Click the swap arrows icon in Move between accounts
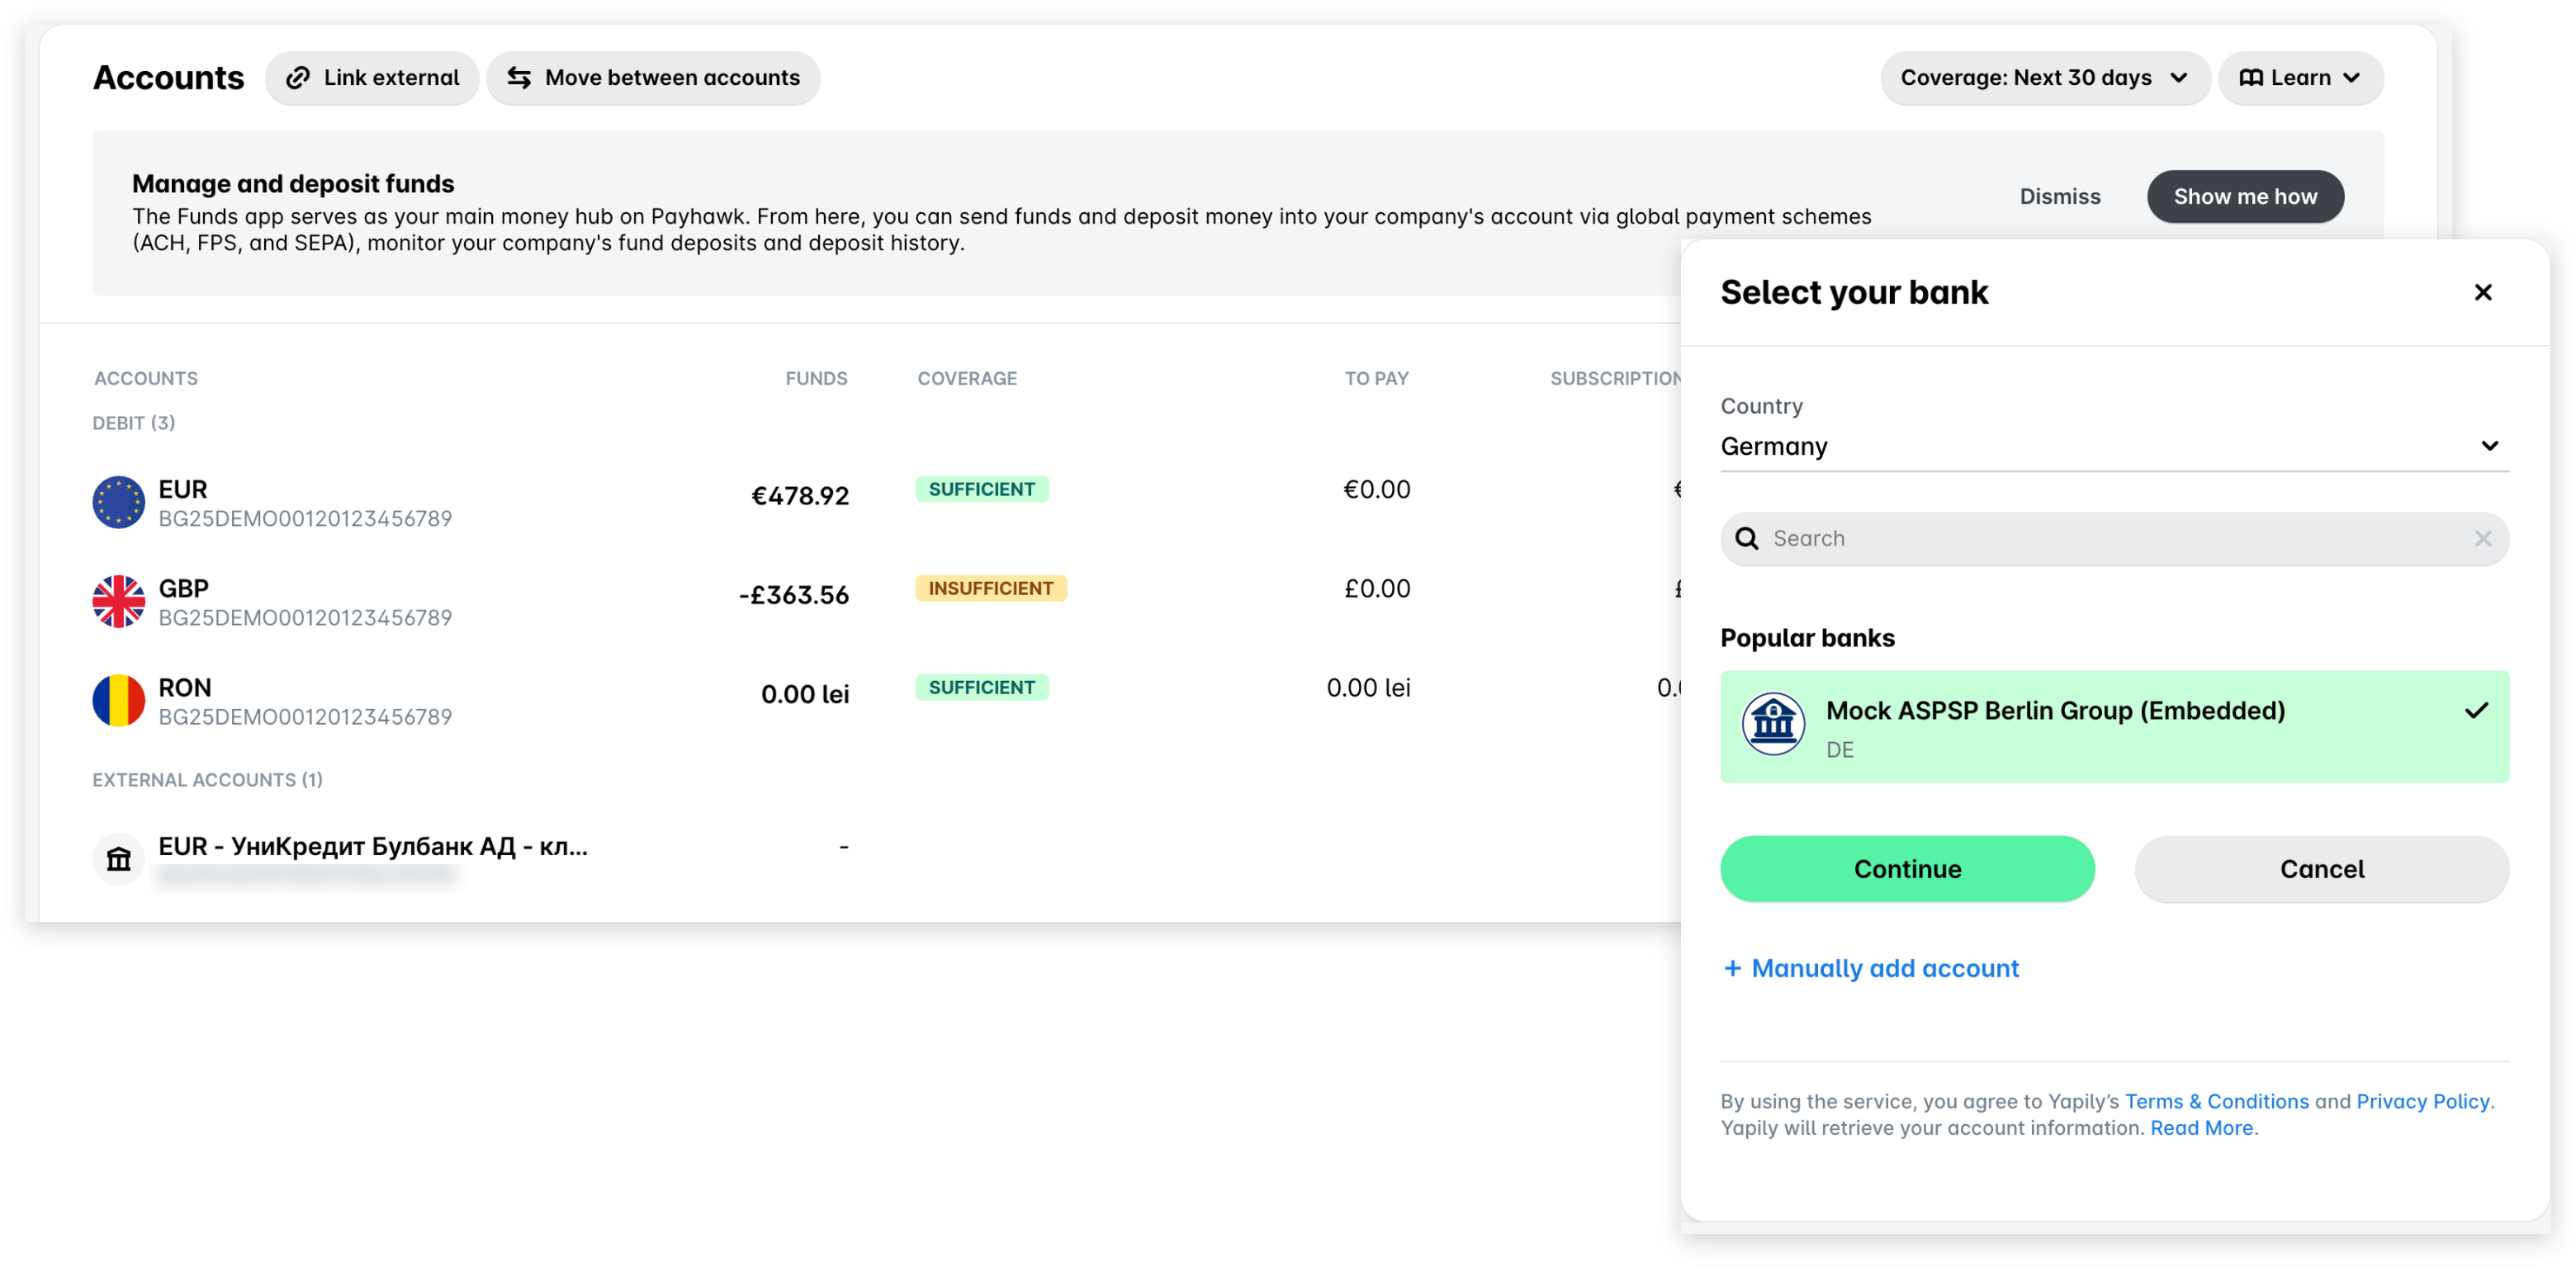Screen dimensions: 2576x1267 519,78
